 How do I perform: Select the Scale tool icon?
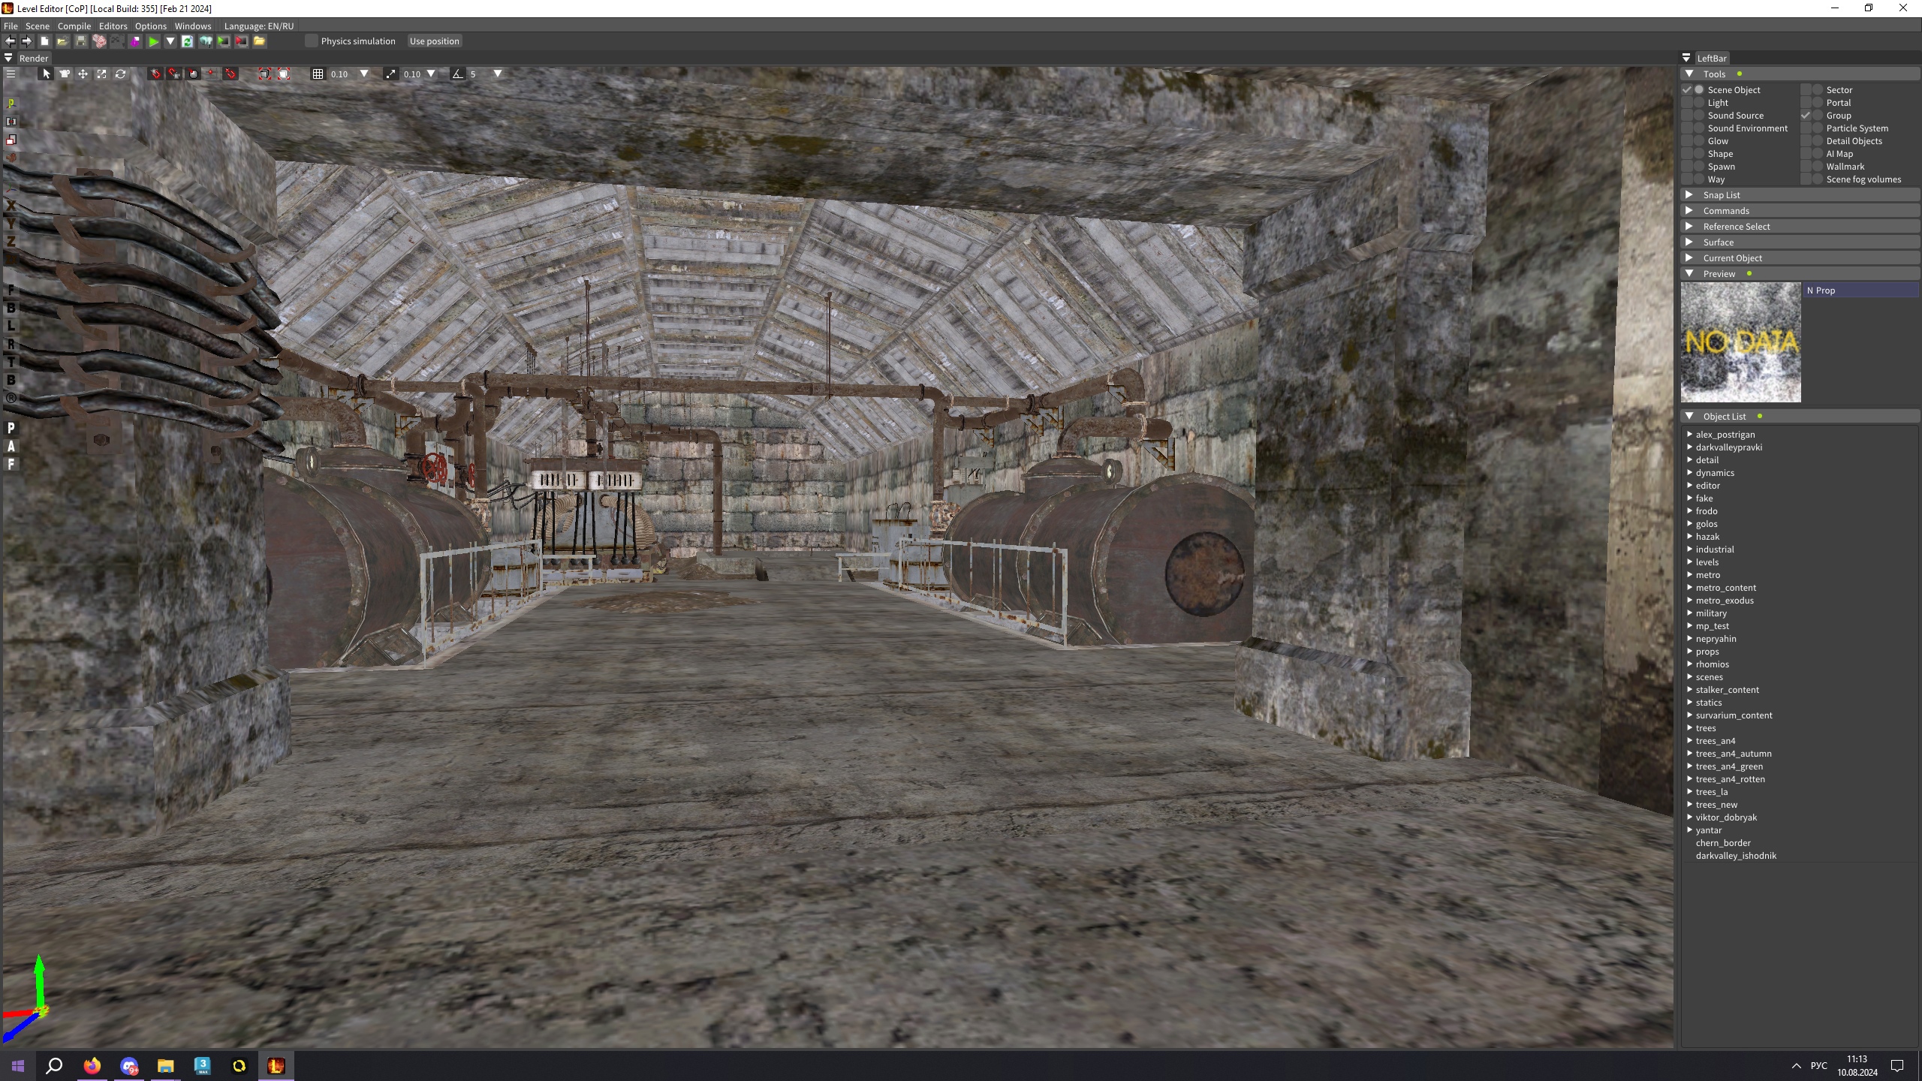(101, 74)
